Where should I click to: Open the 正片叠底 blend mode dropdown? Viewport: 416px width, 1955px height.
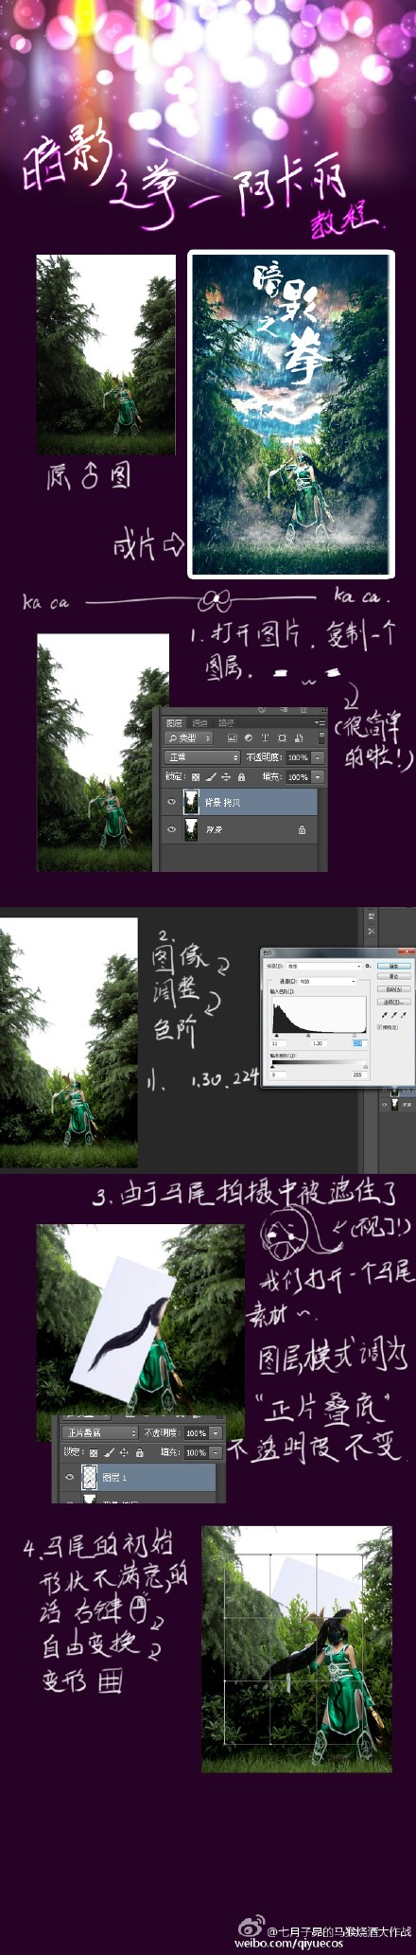pyautogui.click(x=100, y=1432)
